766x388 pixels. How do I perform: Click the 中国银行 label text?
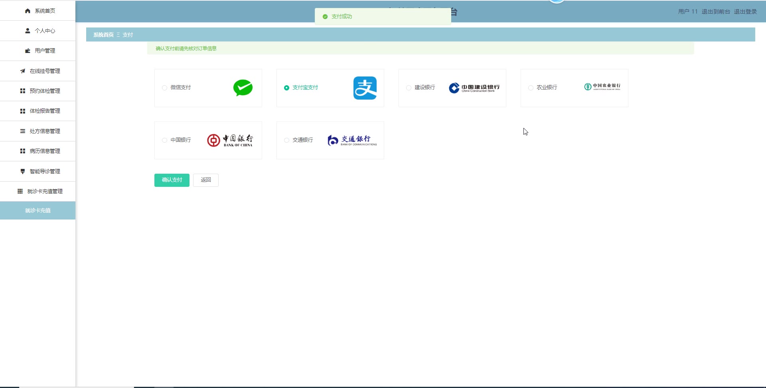pos(181,140)
